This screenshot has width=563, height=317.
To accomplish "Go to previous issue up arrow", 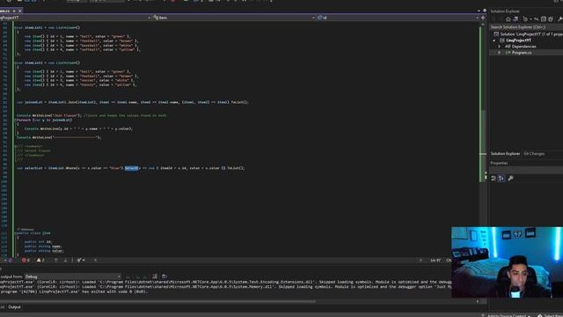I will (56, 261).
